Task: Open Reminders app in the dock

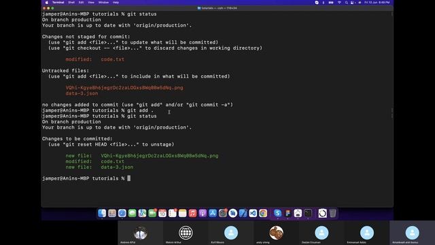Action: tap(172, 213)
